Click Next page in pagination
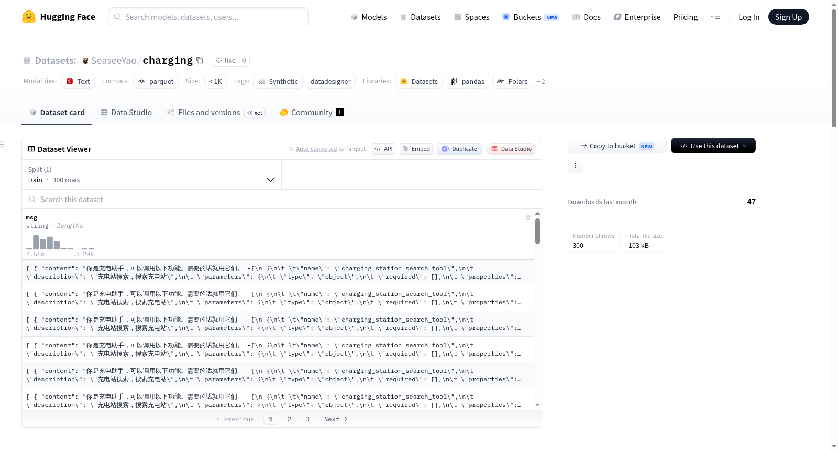This screenshot has height=451, width=838. (336, 419)
